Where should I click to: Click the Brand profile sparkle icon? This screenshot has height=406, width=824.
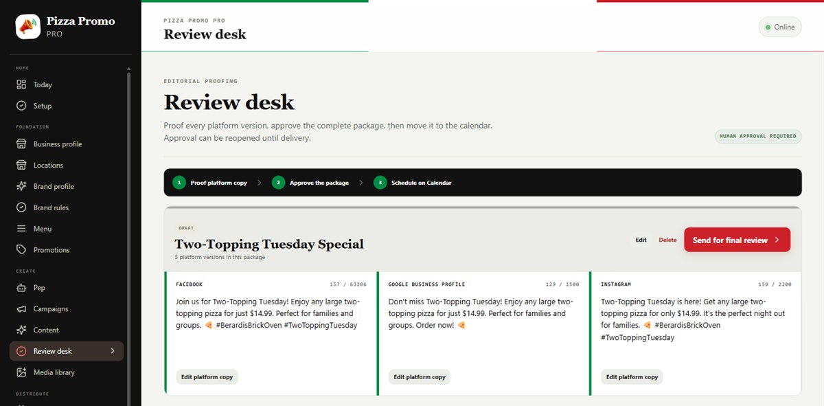coord(21,186)
